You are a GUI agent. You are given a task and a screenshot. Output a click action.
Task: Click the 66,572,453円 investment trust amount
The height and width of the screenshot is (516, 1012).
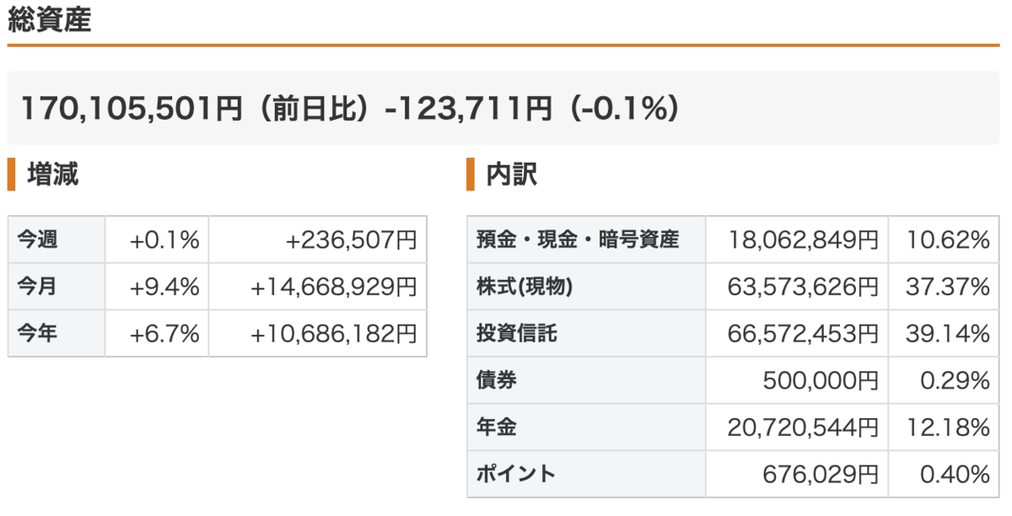click(x=804, y=334)
